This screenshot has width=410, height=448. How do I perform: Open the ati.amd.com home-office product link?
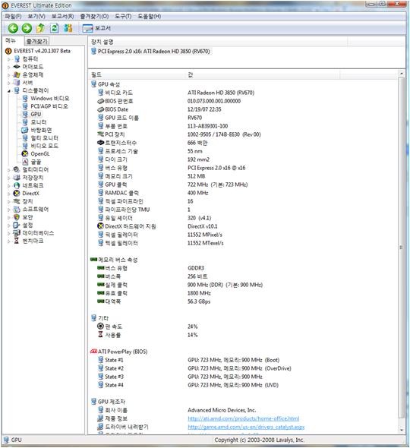click(x=244, y=418)
